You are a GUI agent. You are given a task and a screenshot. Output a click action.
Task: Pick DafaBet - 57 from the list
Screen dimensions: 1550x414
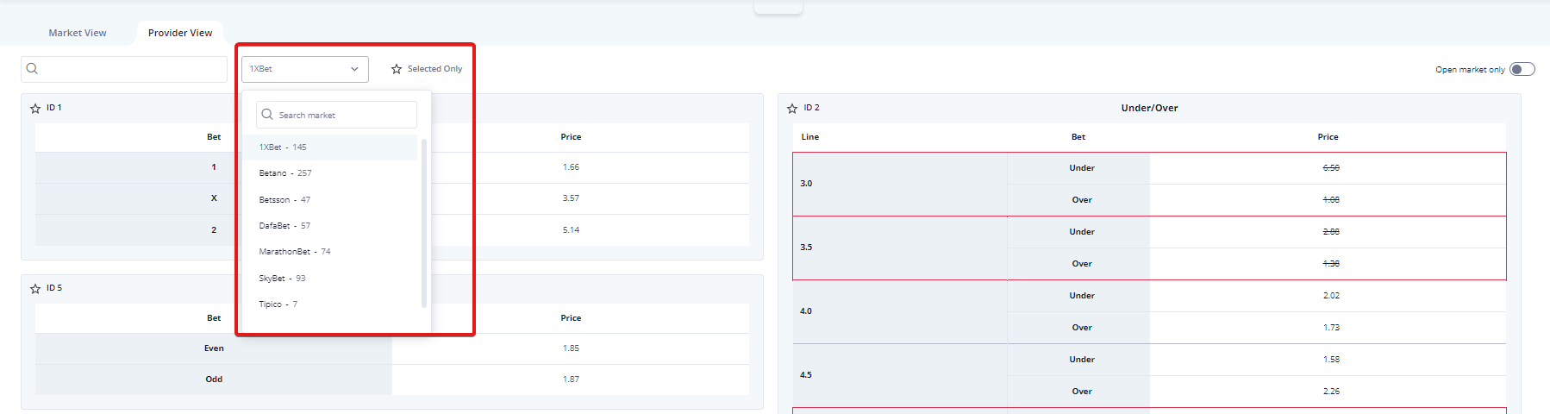tap(284, 226)
